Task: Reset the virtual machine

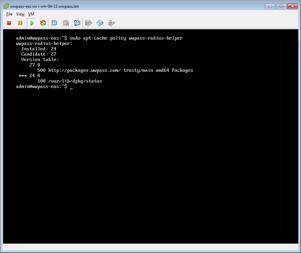Action: pyautogui.click(x=42, y=23)
